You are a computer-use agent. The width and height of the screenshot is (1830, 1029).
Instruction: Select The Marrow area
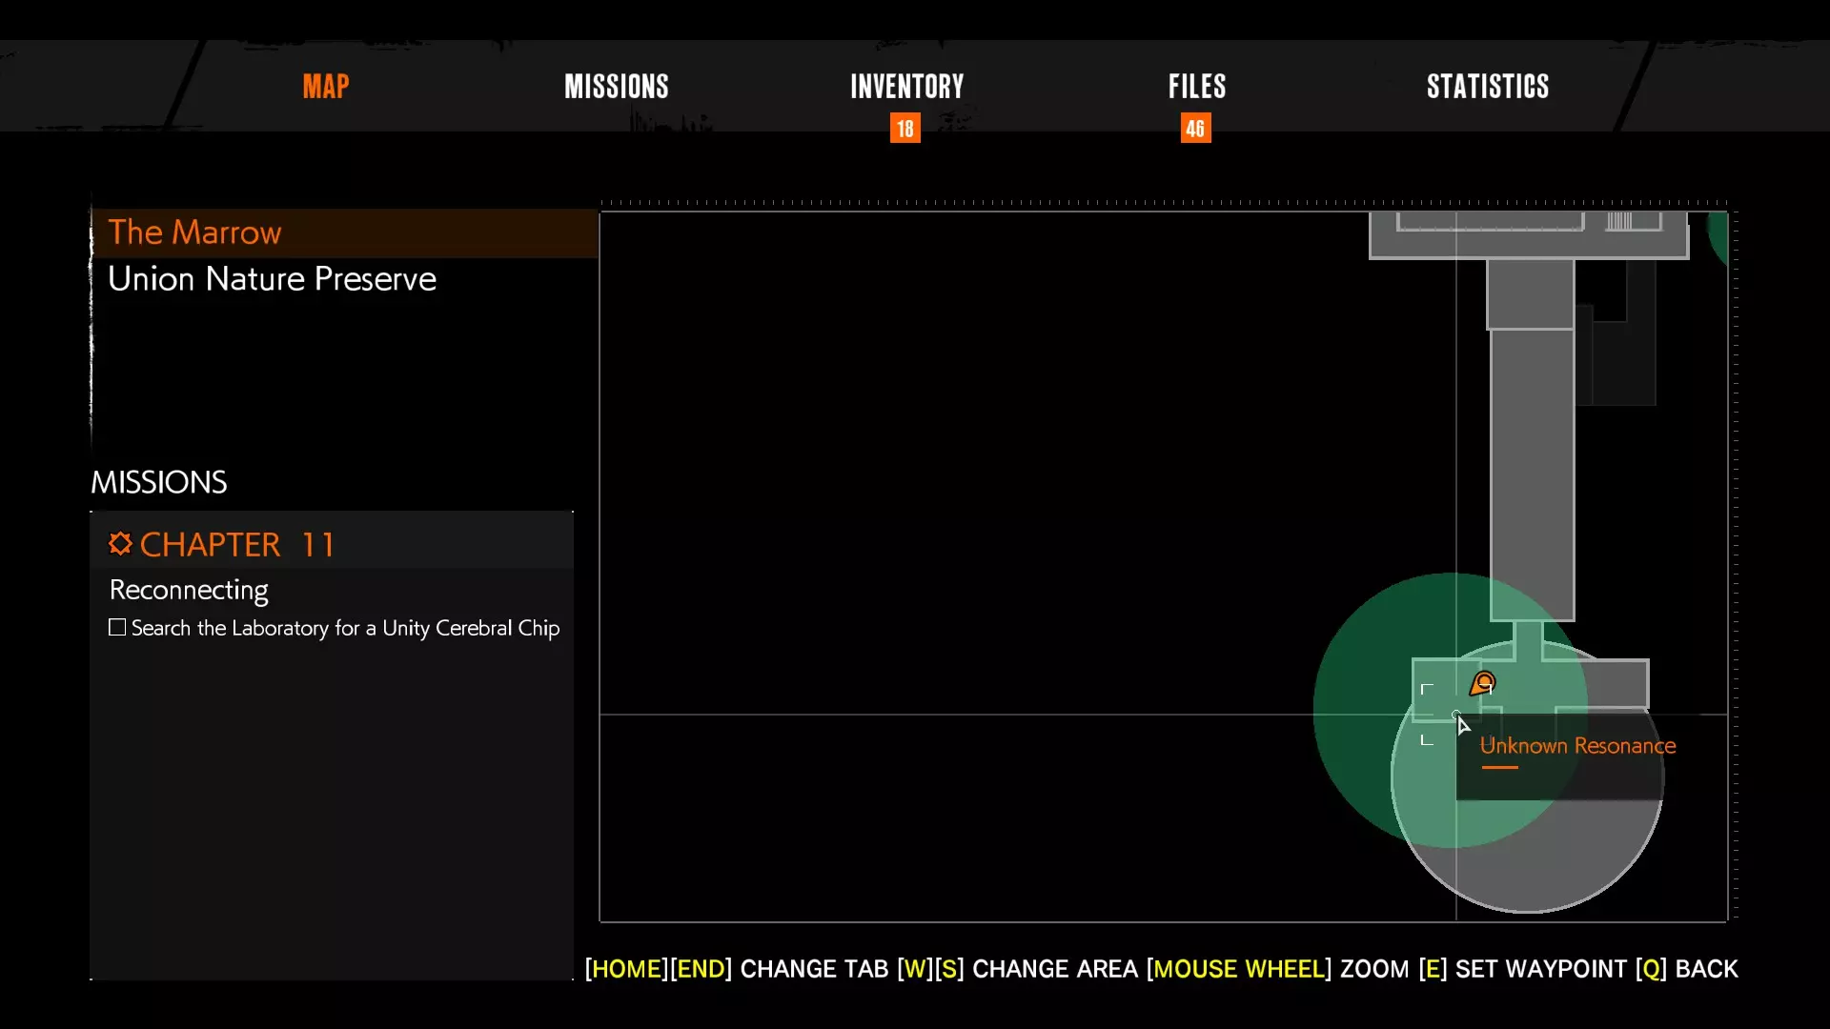point(194,232)
